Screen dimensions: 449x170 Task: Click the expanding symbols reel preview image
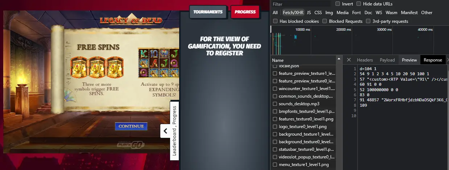(159, 63)
